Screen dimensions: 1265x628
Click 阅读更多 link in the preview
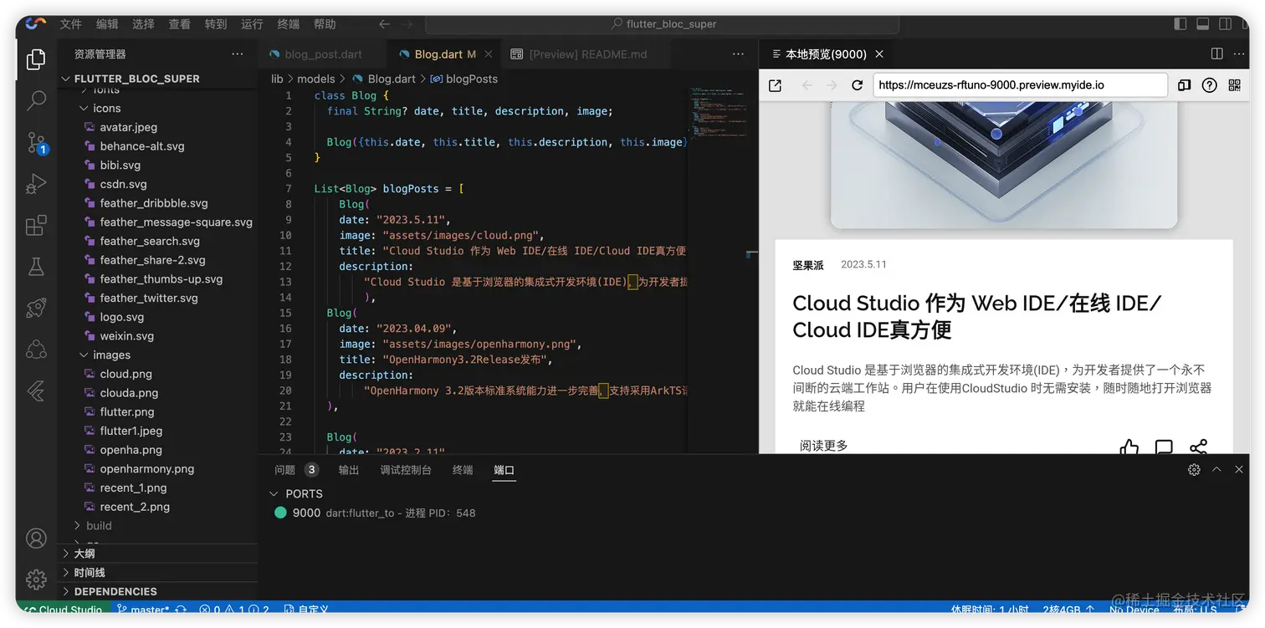tap(823, 446)
